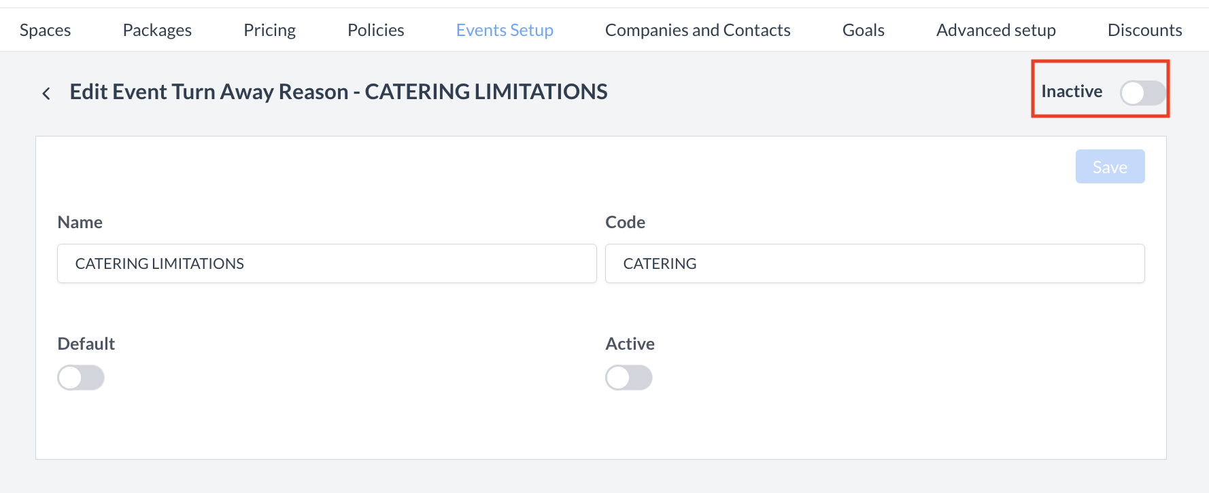The width and height of the screenshot is (1209, 493).
Task: Click the Save button
Action: coord(1110,166)
